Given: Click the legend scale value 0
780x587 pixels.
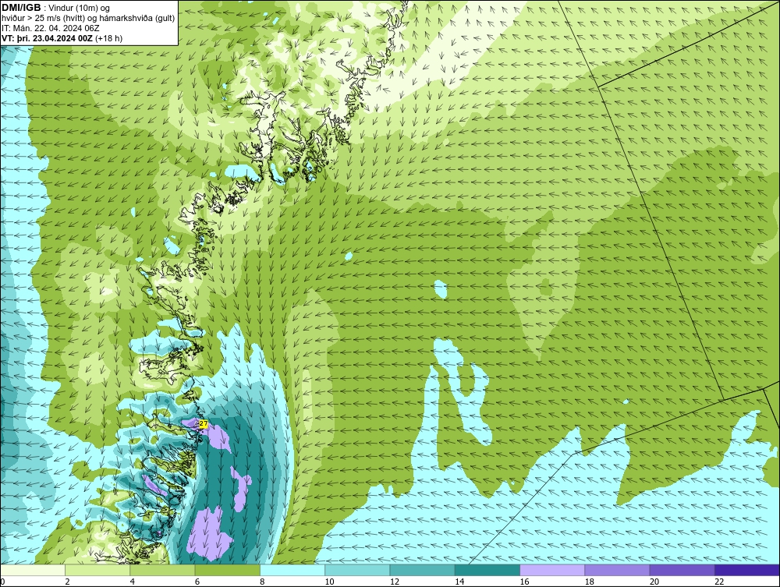Looking at the screenshot, I should [2, 582].
